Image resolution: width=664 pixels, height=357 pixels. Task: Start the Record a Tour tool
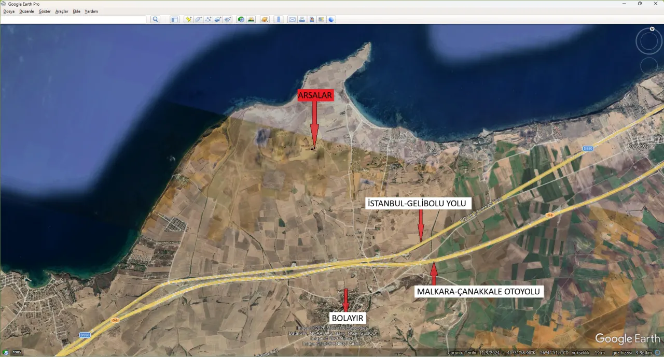click(228, 20)
